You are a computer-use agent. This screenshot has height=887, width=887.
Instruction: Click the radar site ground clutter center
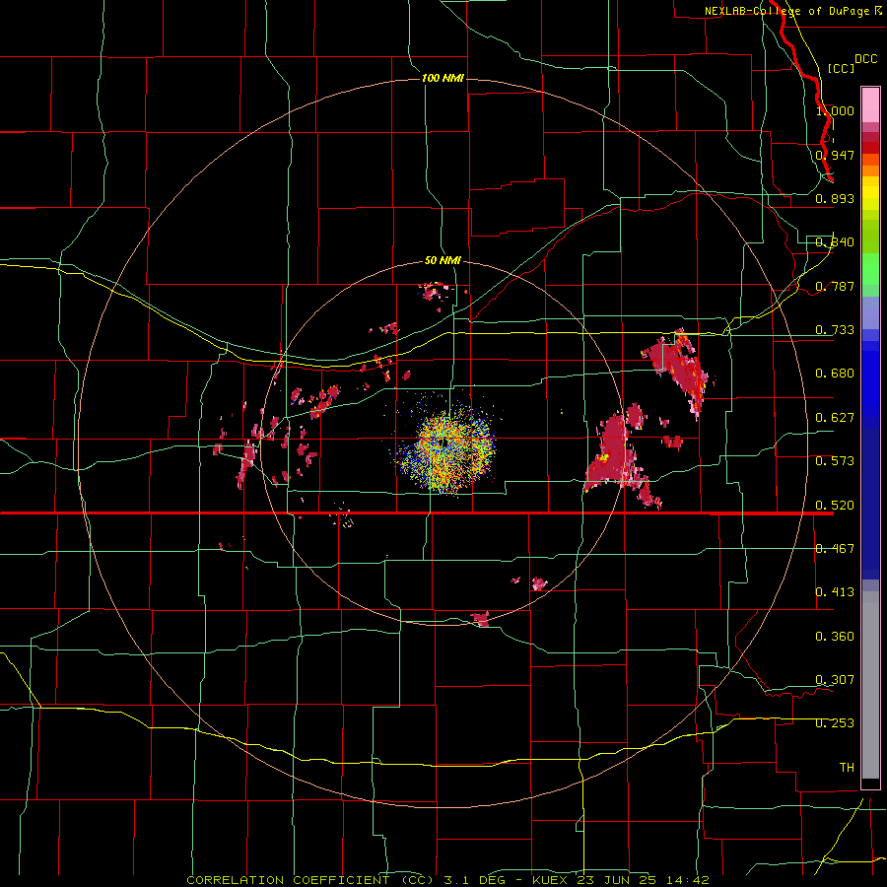pos(445,443)
